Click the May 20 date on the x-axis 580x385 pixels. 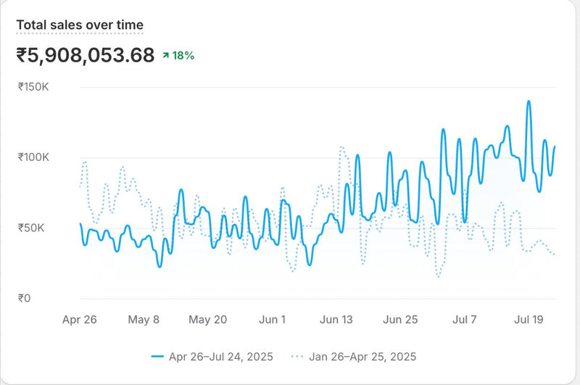point(207,319)
